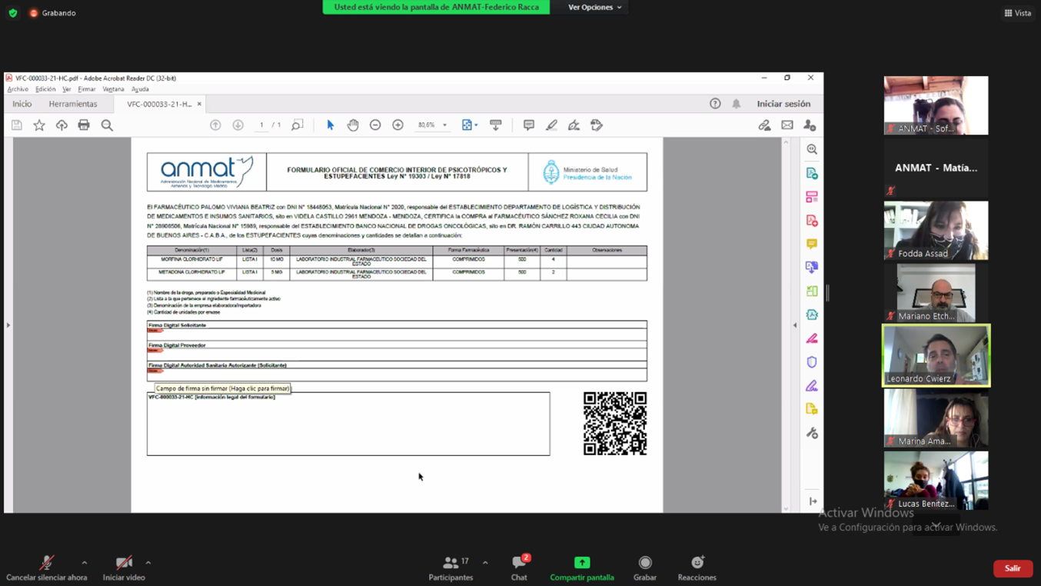
Task: Click the Protect shield tool in the right pane
Action: [x=812, y=362]
